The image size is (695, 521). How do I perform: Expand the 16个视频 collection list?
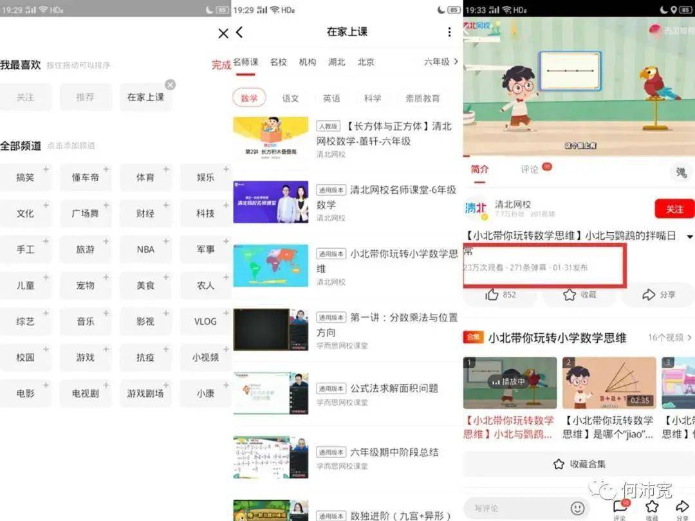pyautogui.click(x=669, y=338)
